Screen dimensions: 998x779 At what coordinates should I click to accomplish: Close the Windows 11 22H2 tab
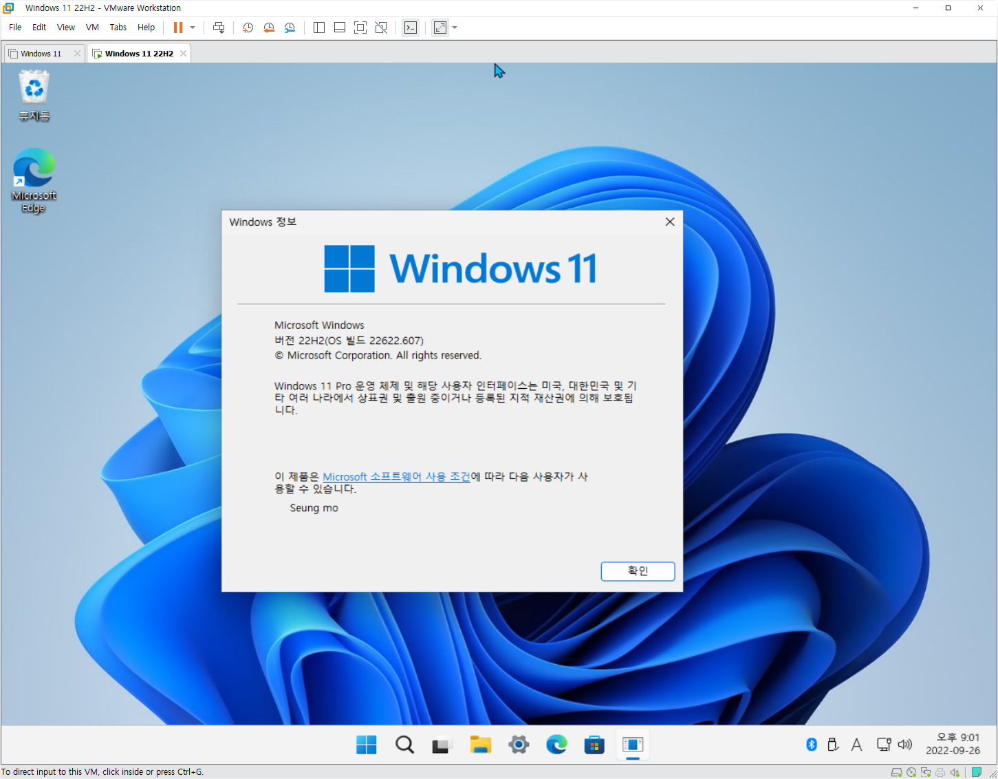point(183,54)
